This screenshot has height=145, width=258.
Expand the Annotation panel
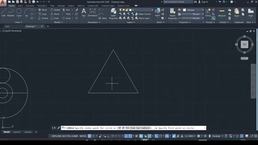[94, 22]
